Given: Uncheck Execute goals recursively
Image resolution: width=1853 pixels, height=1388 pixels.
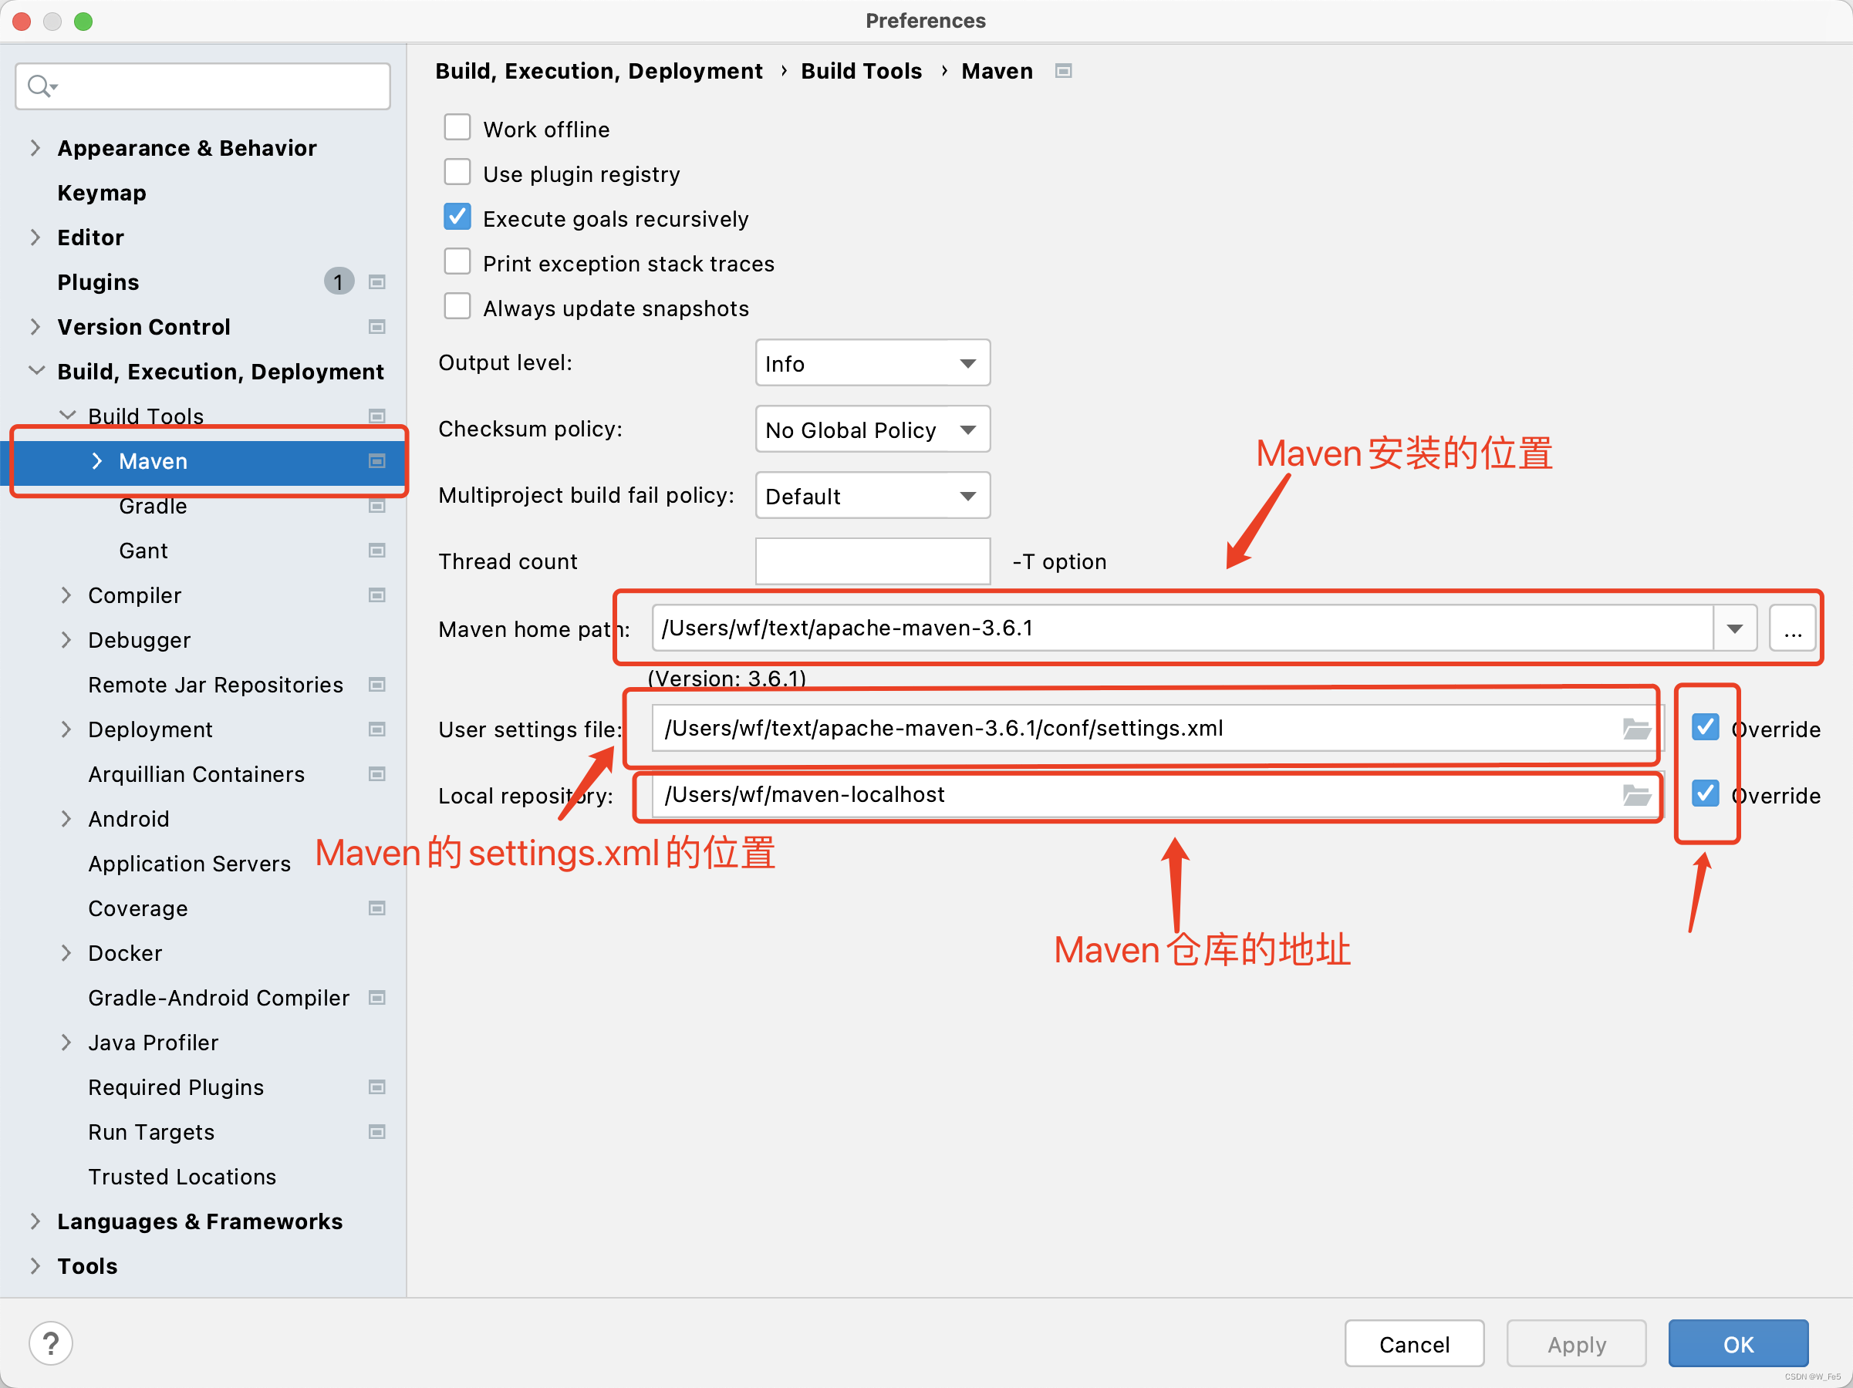Looking at the screenshot, I should 457,217.
